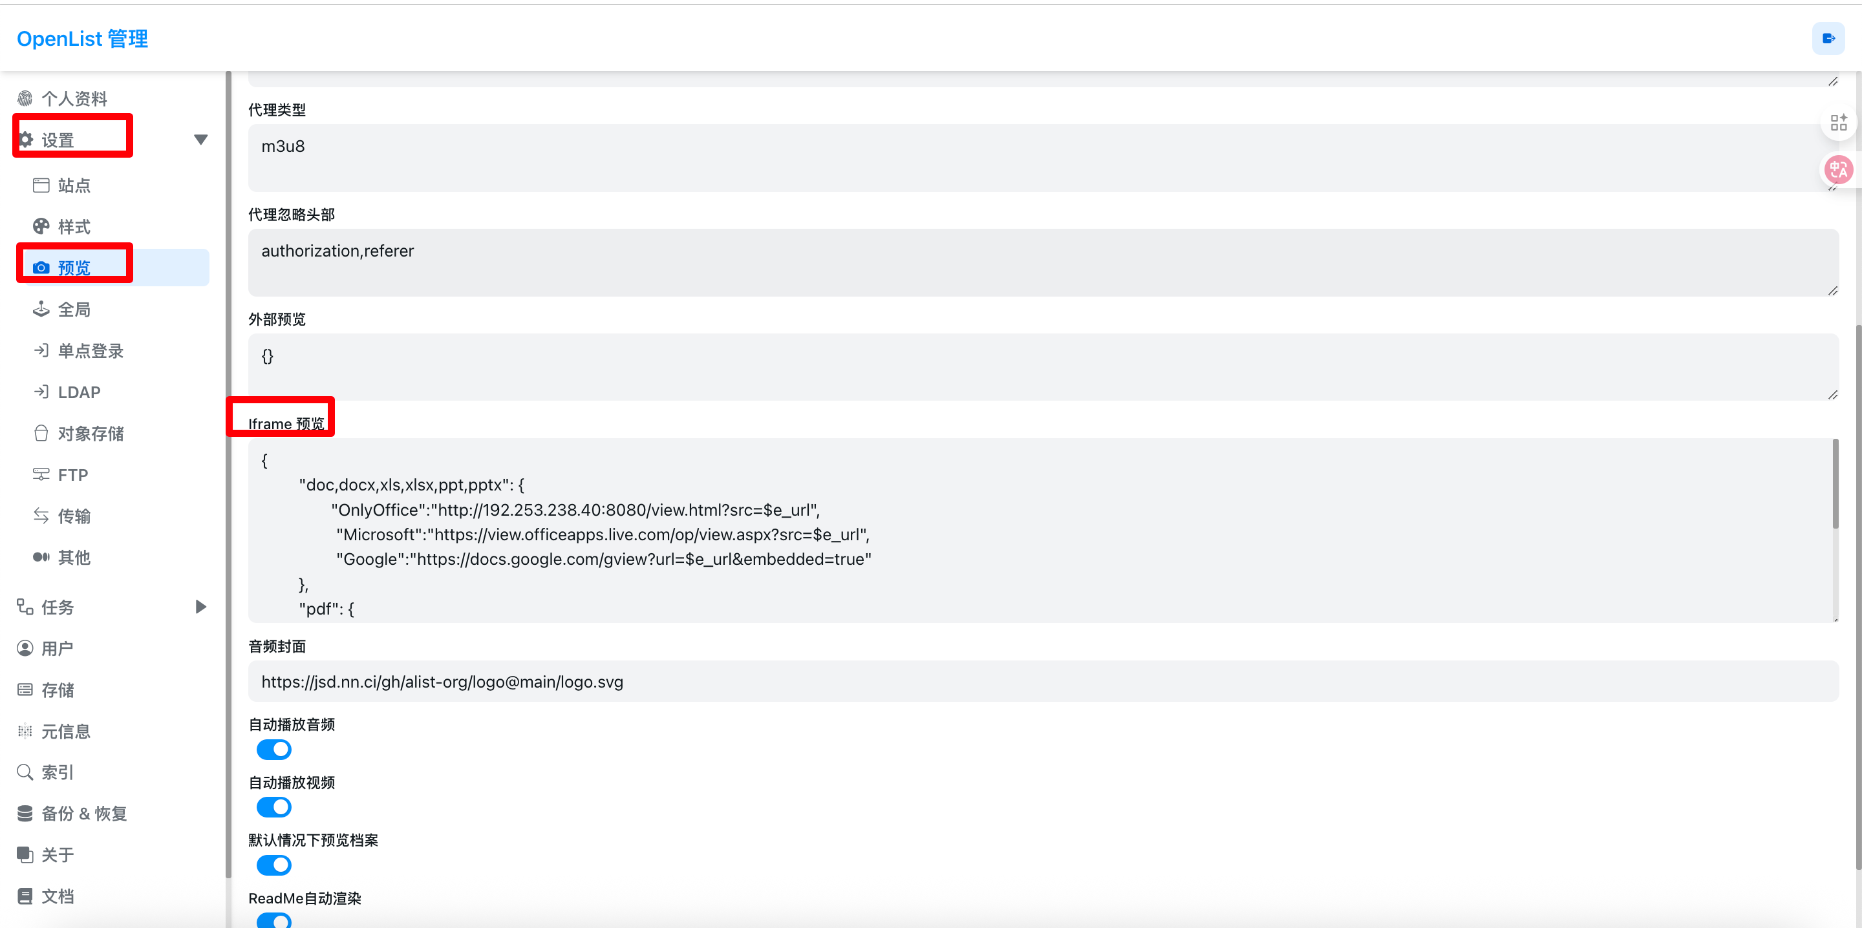Expand the 任务 submenu arrow
The width and height of the screenshot is (1862, 928).
coord(201,607)
